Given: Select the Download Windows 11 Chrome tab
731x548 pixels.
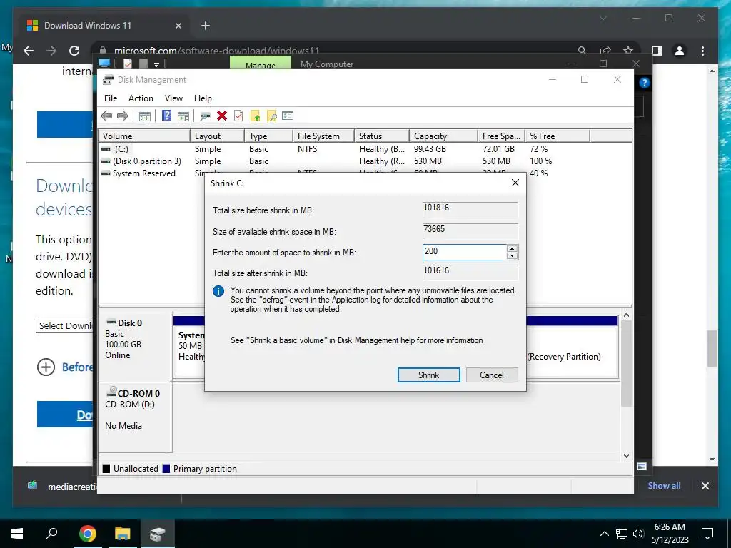Looking at the screenshot, I should (104, 26).
